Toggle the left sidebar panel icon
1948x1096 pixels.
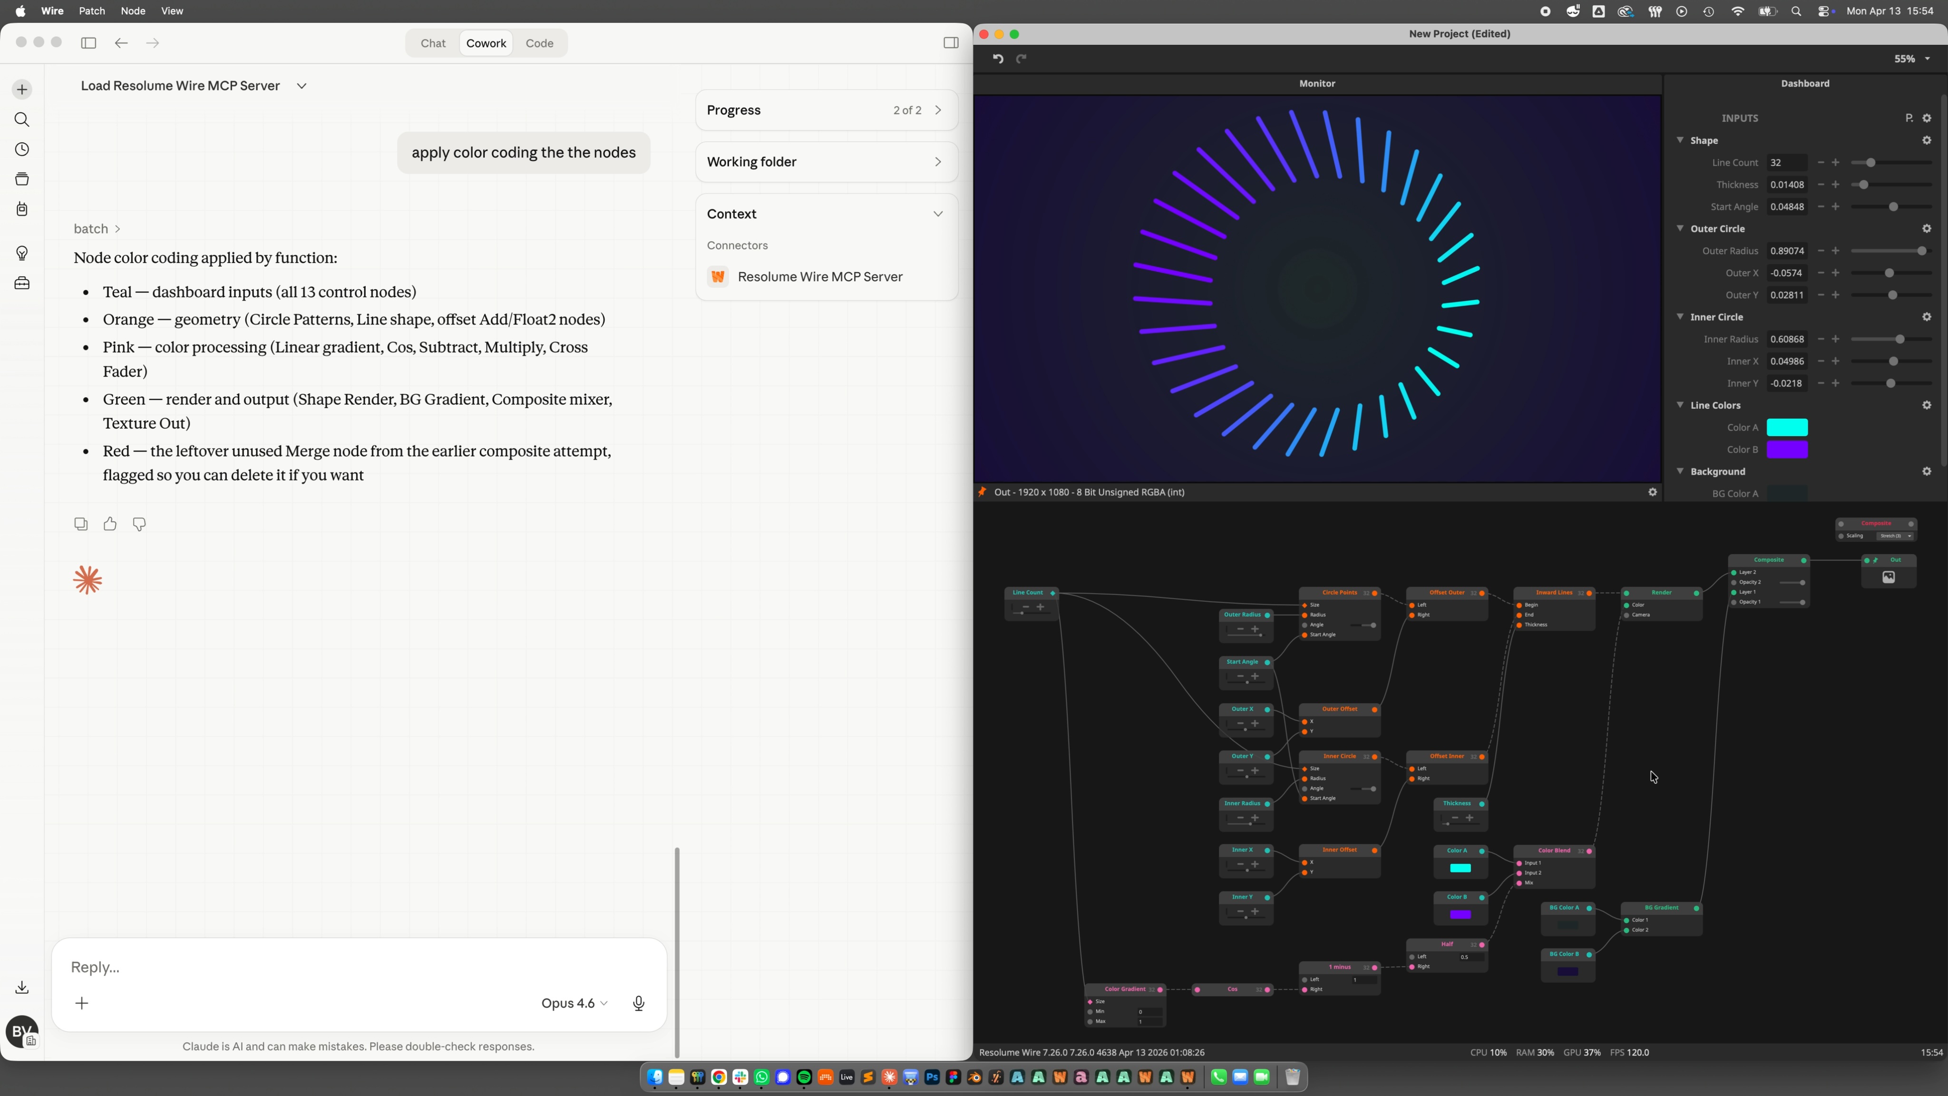click(x=88, y=43)
